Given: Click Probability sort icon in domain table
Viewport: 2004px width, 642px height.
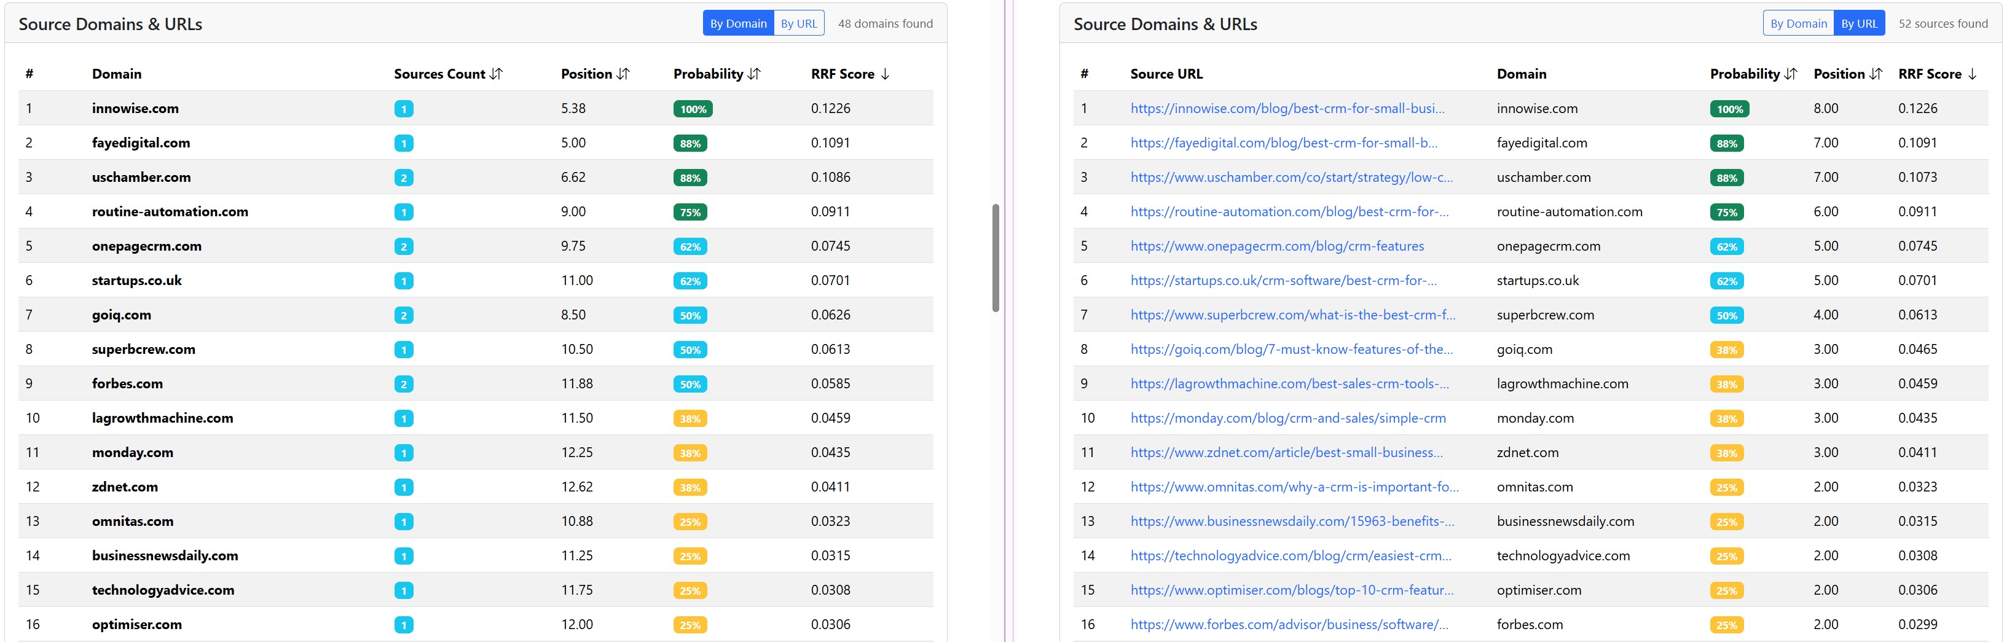Looking at the screenshot, I should pyautogui.click(x=754, y=74).
